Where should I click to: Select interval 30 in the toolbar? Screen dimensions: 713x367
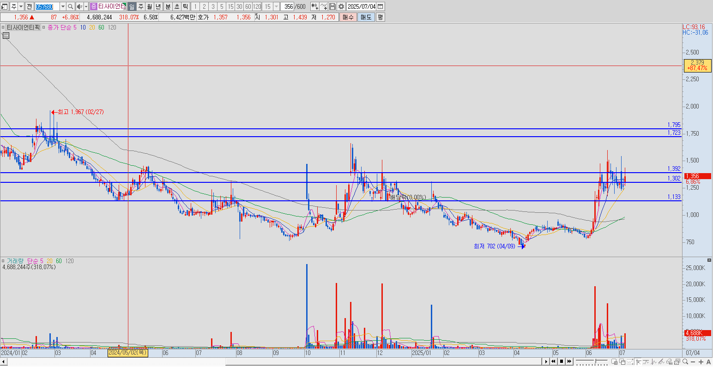pyautogui.click(x=239, y=6)
